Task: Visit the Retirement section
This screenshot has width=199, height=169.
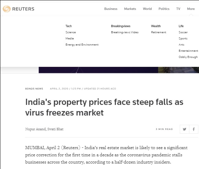Action: [x=158, y=32]
